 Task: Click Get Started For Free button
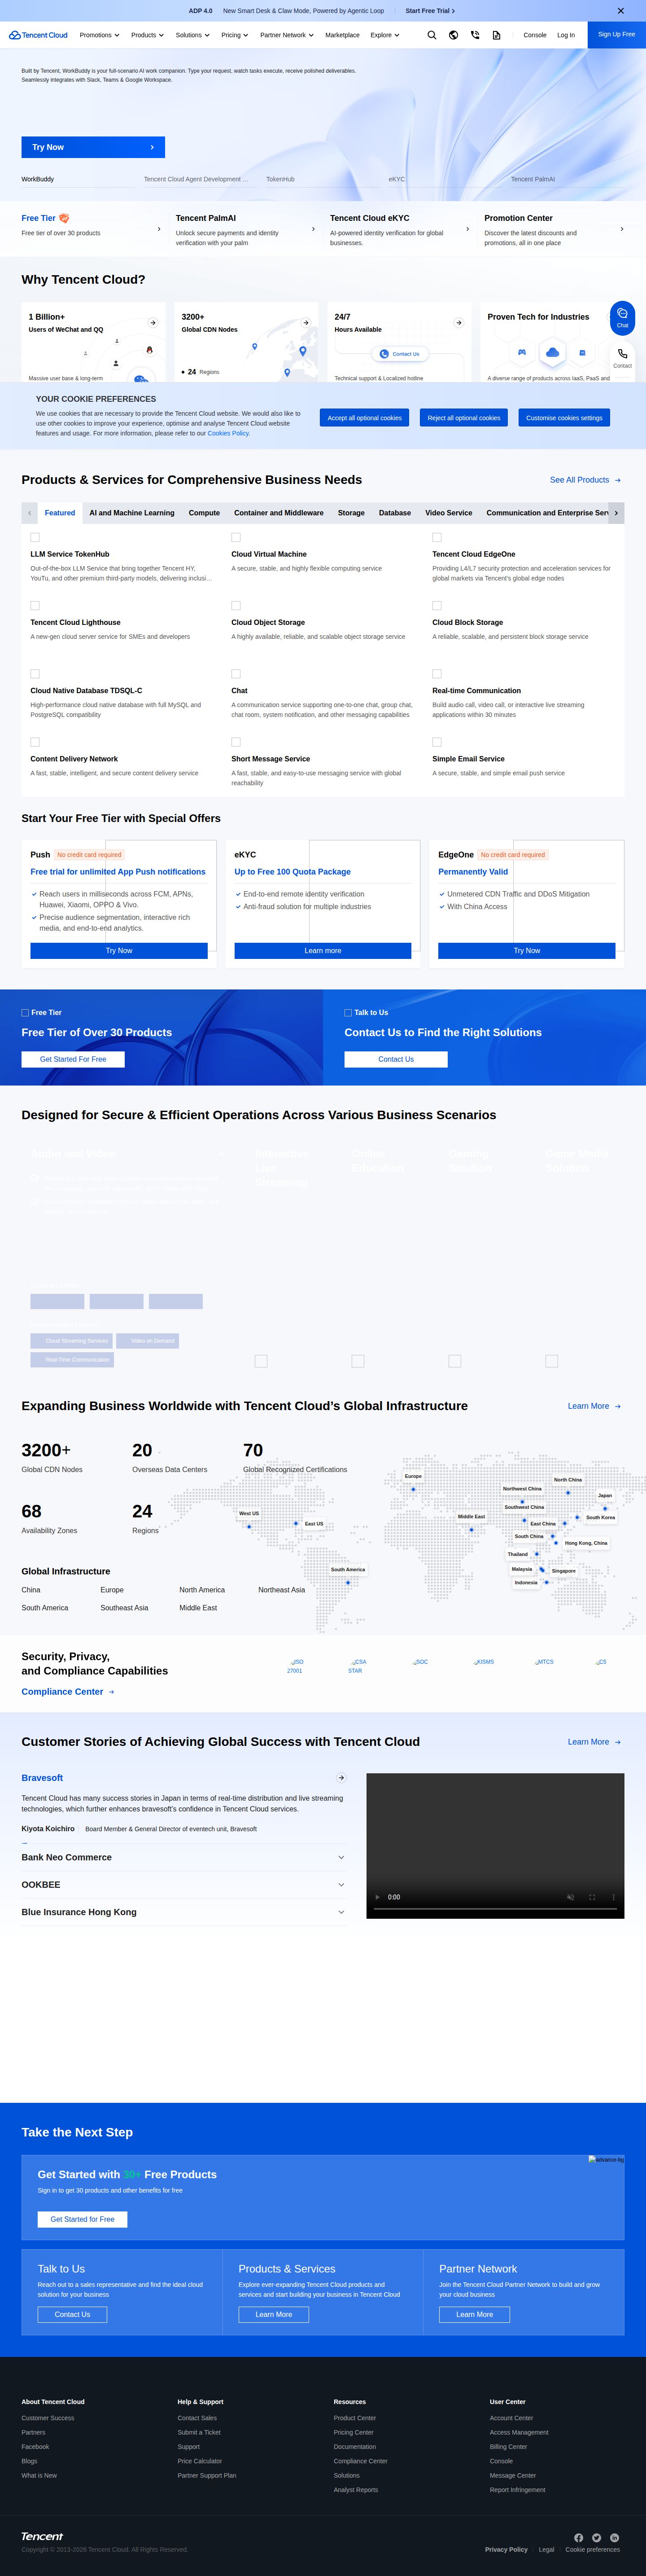pos(73,1059)
